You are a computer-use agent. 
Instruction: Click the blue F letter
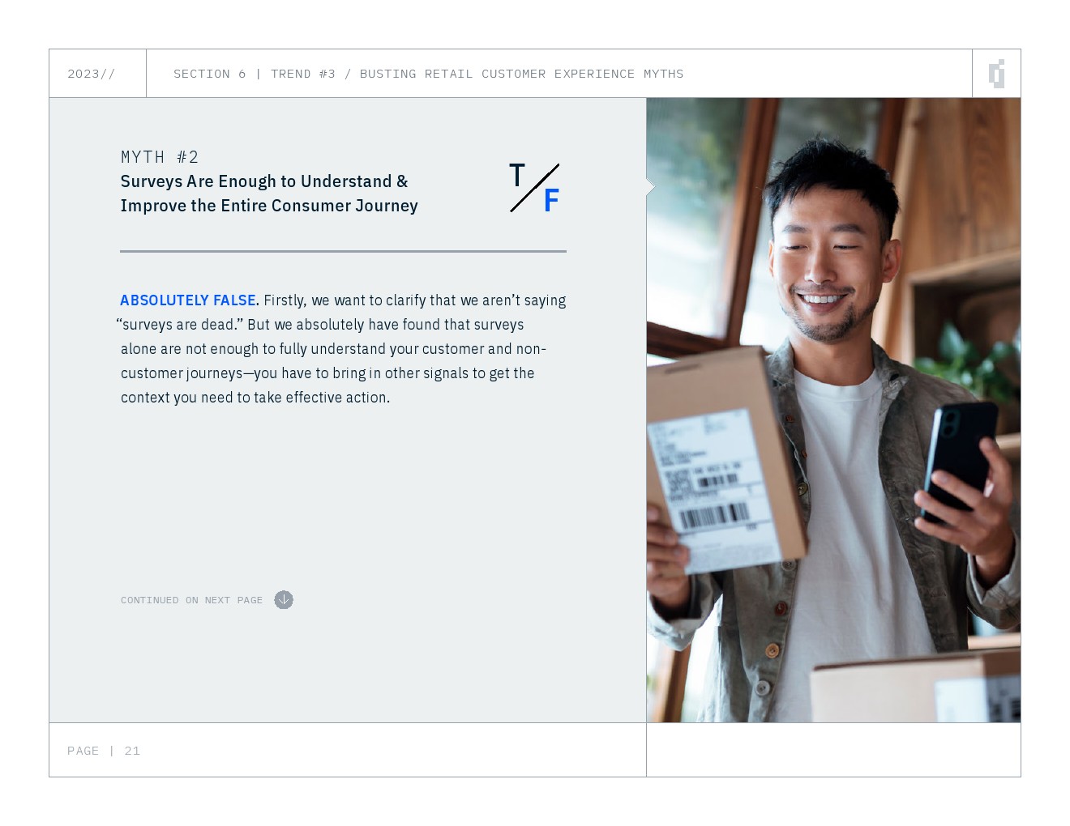tap(551, 200)
